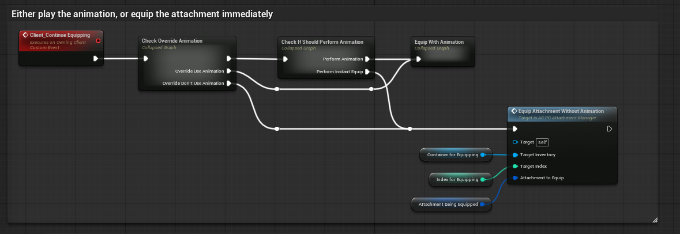Click the Override Use Animation output pin
Image resolution: width=680 pixels, height=234 pixels.
tap(229, 71)
